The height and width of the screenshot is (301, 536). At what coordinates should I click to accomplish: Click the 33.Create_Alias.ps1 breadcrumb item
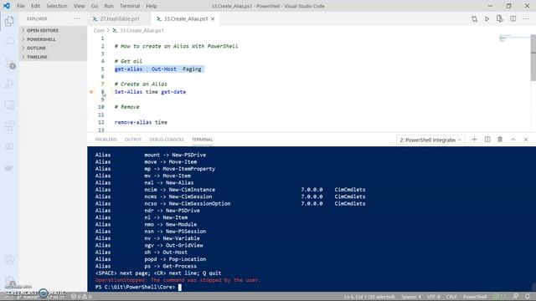138,30
